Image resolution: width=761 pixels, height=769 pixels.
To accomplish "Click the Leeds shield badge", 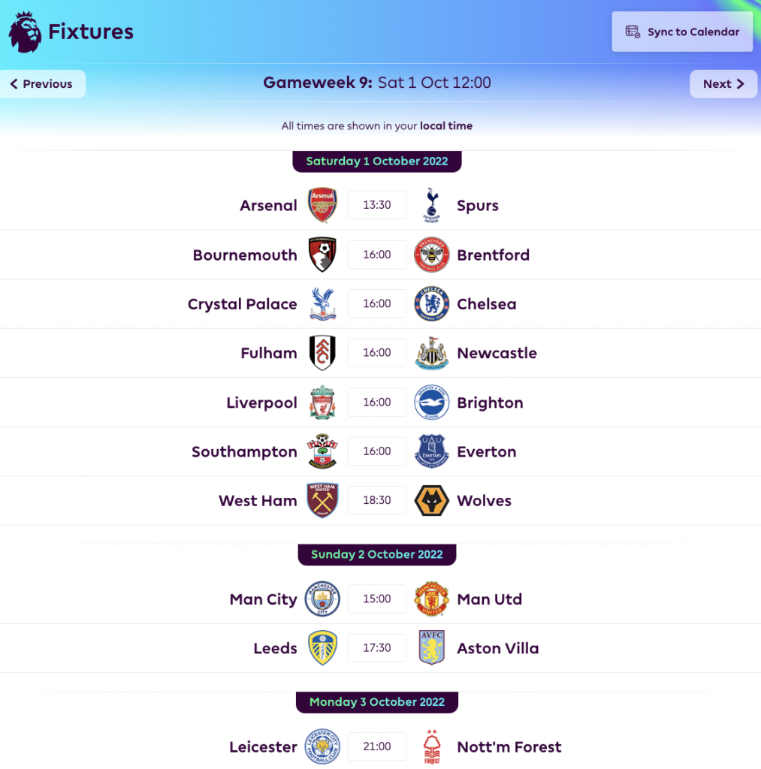I will pos(322,648).
